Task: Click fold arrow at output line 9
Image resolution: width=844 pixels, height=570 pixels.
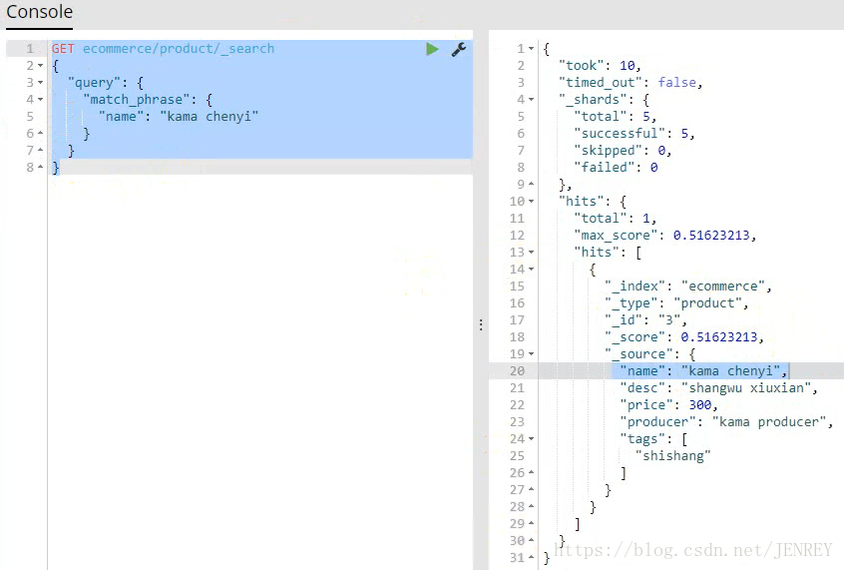Action: coord(532,185)
